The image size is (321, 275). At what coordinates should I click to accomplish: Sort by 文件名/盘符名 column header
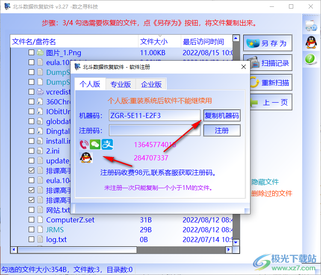74,41
